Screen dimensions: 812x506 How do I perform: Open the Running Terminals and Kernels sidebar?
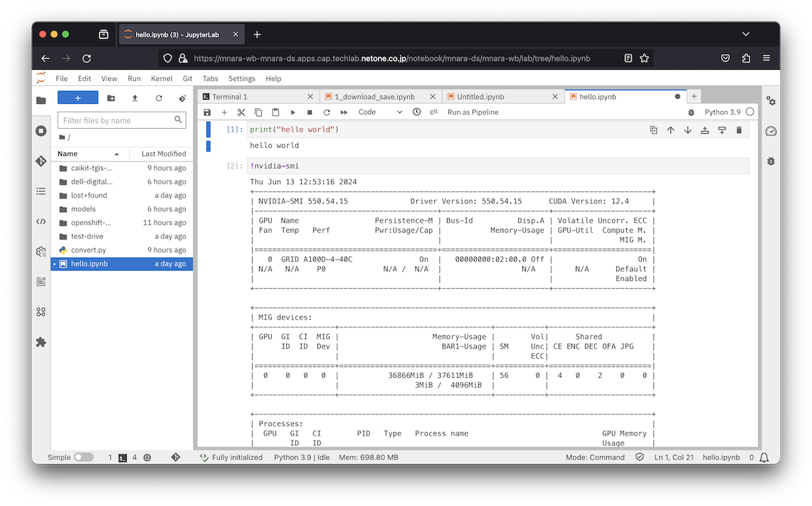point(41,131)
